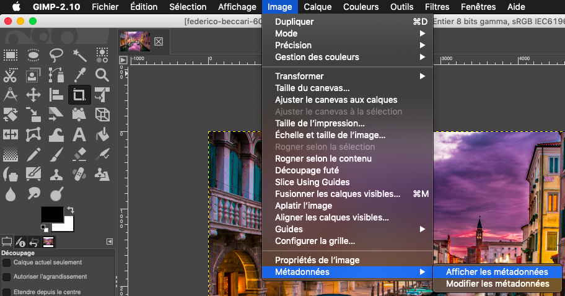Activate the Zoom magnifier tool
The image size is (565, 296).
pyautogui.click(x=102, y=76)
